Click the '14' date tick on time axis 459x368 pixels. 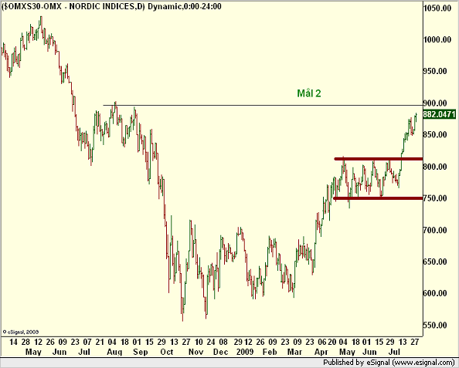(13, 342)
